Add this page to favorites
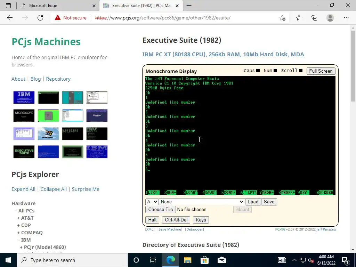 pyautogui.click(x=282, y=18)
